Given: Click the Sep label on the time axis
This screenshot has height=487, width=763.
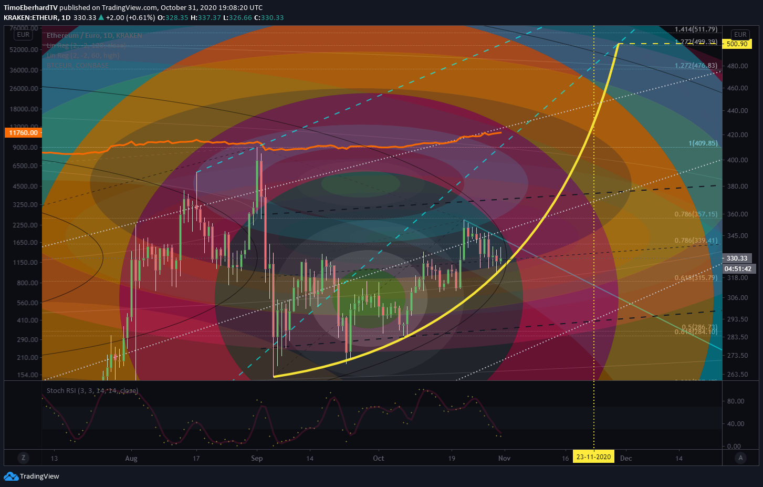Looking at the screenshot, I should [257, 458].
